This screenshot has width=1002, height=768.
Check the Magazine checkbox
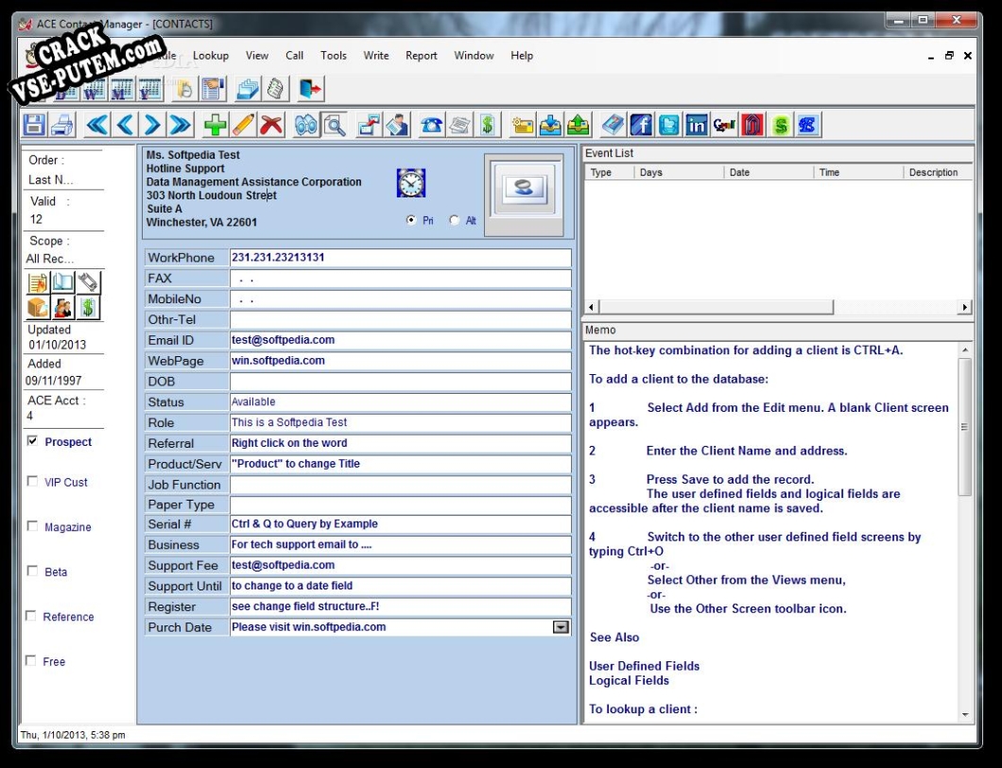point(32,526)
